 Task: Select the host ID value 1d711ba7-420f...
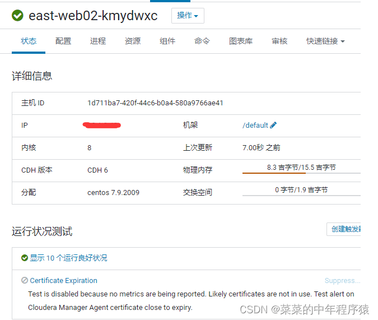(x=155, y=103)
